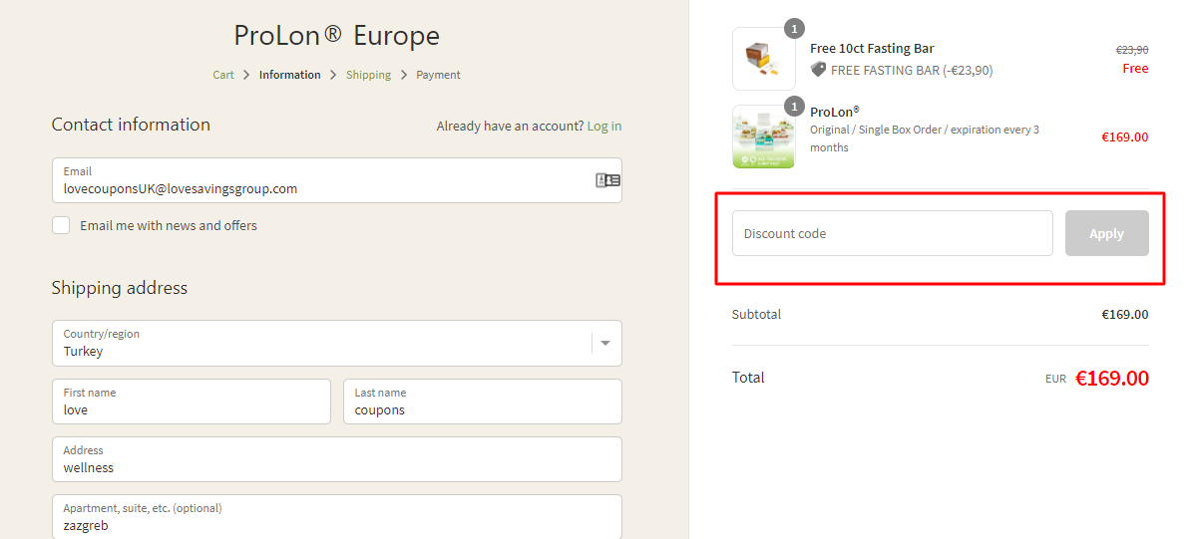This screenshot has height=539, width=1191.
Task: Focus the Discount code field
Action: pyautogui.click(x=893, y=233)
